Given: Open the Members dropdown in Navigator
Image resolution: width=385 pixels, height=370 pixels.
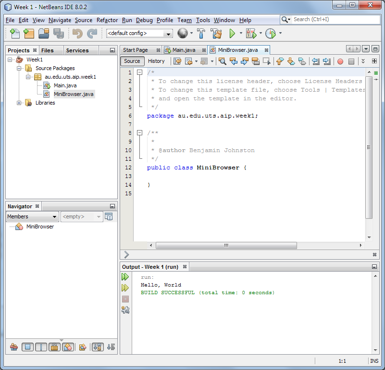Looking at the screenshot, I should tap(32, 216).
